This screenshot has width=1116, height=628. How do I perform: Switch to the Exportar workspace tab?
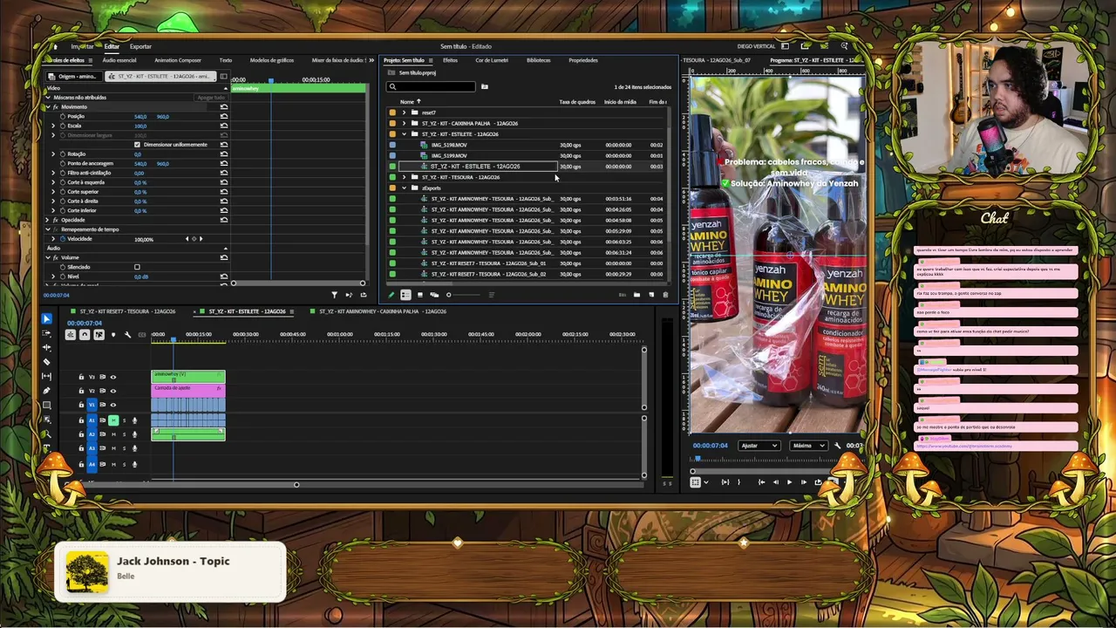(140, 46)
